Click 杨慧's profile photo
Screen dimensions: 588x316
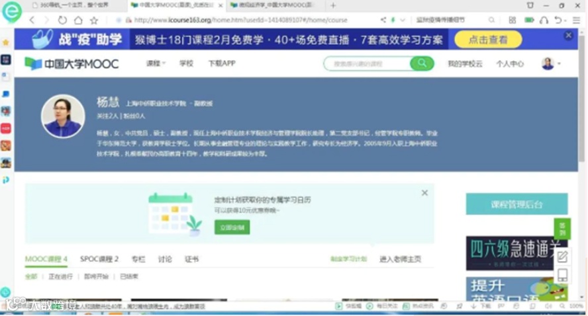coord(63,116)
